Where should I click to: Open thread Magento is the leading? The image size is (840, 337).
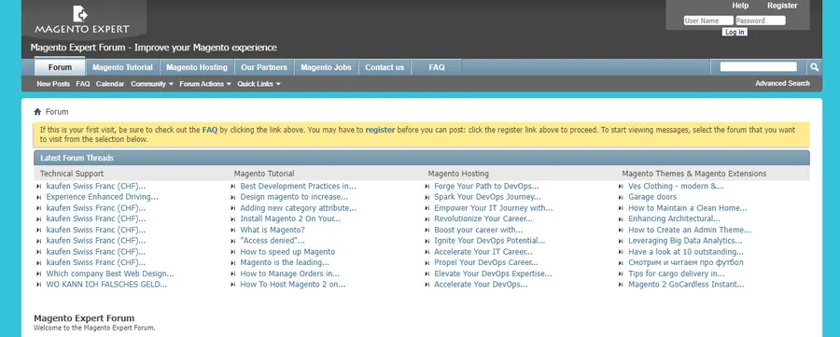tap(285, 262)
